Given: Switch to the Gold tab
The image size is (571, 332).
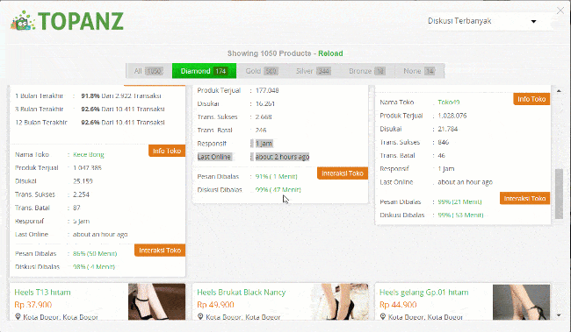Looking at the screenshot, I should pos(262,71).
